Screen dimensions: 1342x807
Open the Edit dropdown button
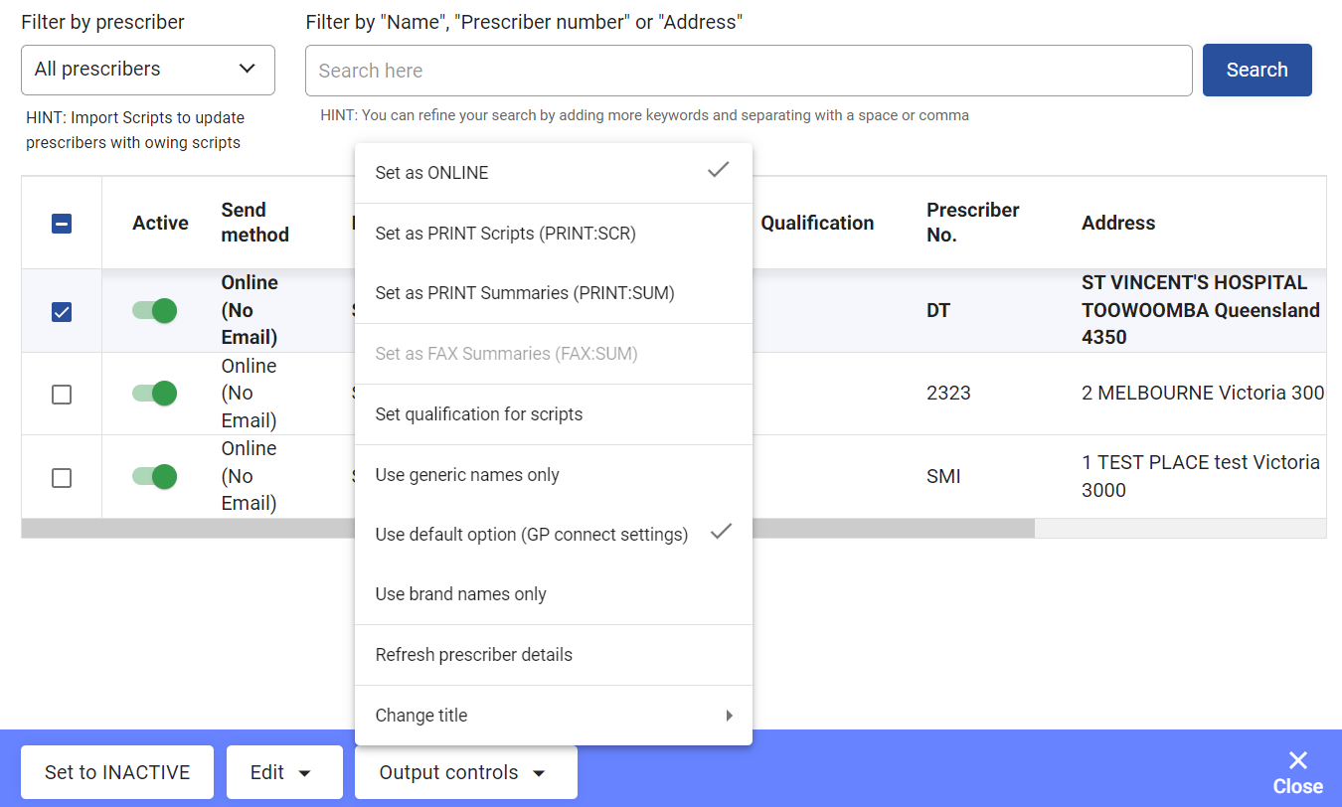(284, 772)
